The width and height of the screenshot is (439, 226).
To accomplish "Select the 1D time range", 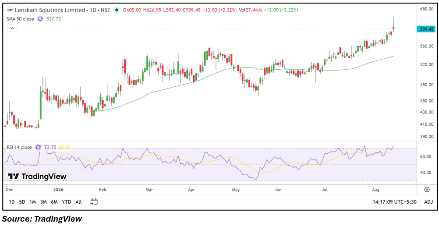I will (12, 201).
